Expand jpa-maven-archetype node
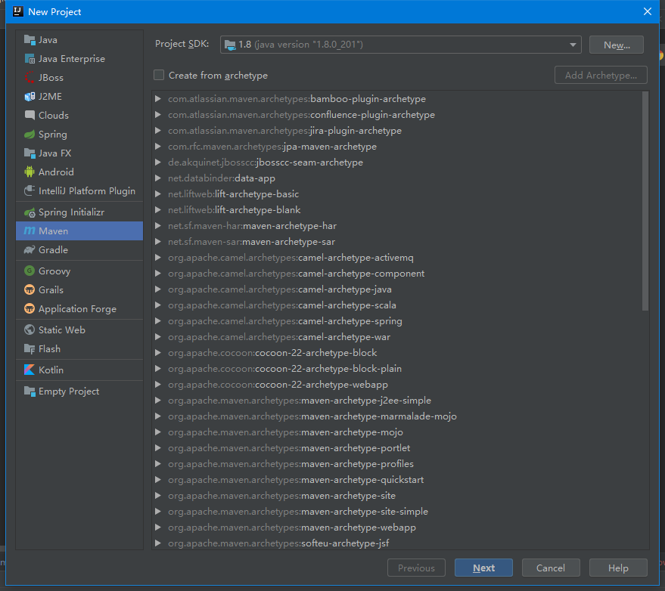 tap(158, 147)
